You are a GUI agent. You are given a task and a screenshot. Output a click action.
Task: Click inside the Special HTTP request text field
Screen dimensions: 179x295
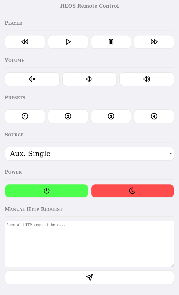[89, 243]
